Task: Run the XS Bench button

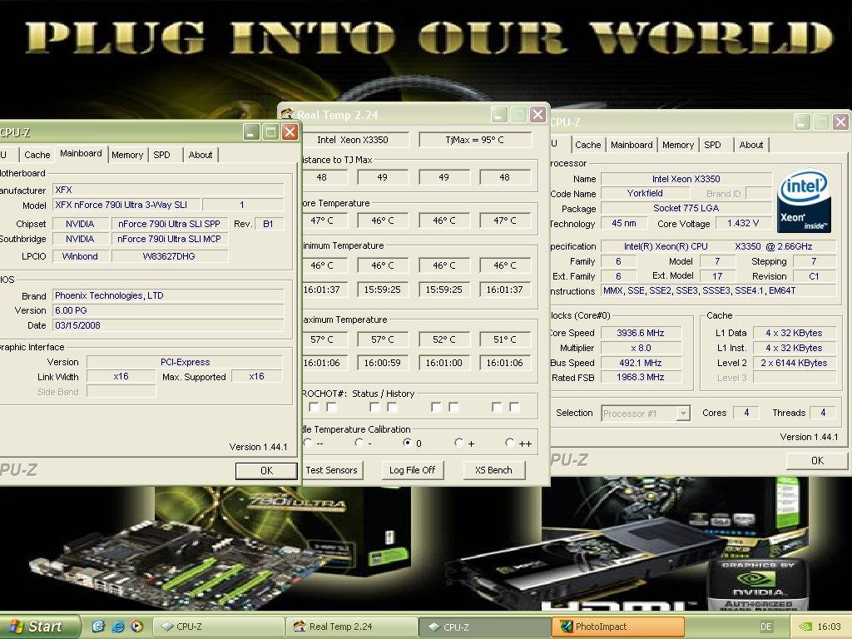Action: pyautogui.click(x=493, y=470)
